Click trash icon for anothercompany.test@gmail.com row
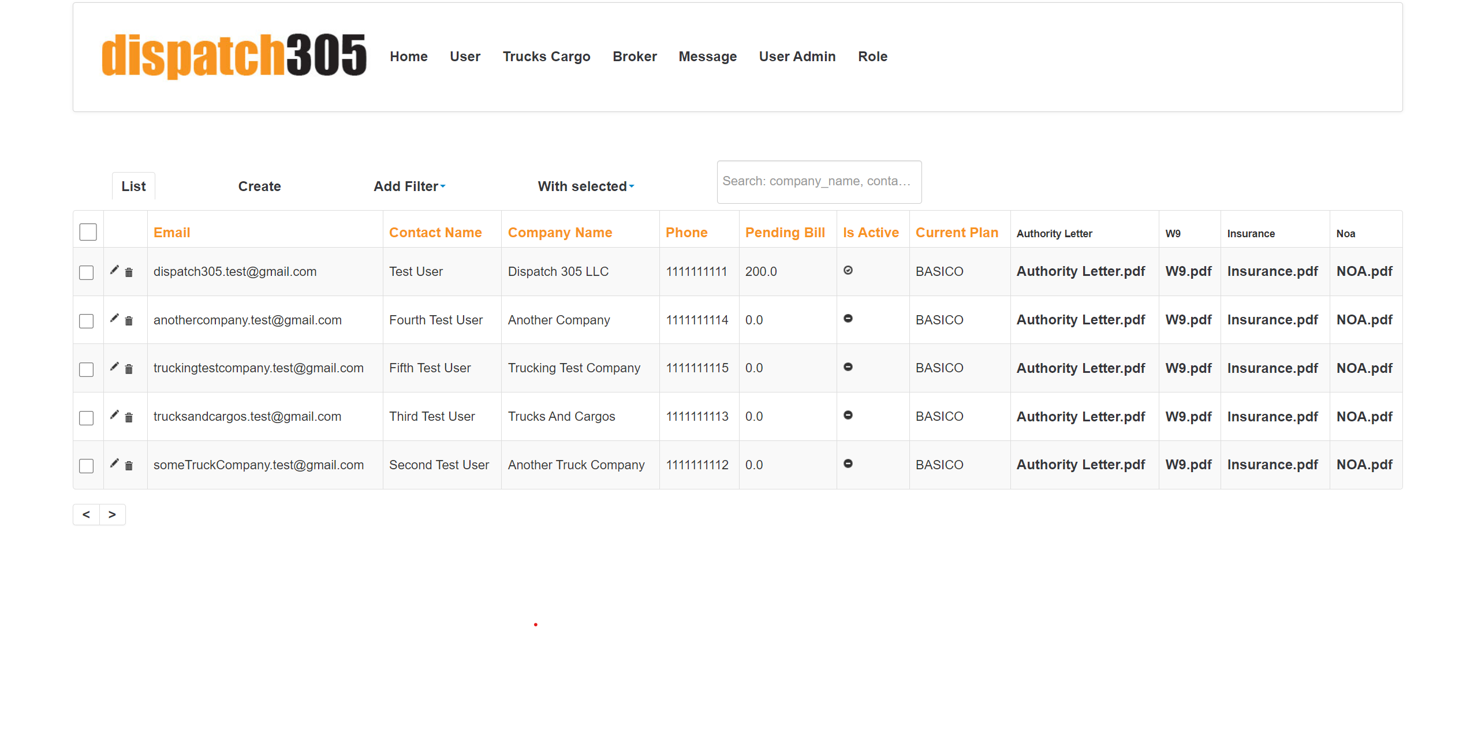The width and height of the screenshot is (1474, 729). point(129,321)
